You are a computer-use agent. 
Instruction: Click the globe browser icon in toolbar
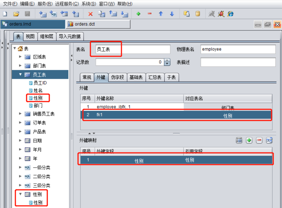(231, 14)
